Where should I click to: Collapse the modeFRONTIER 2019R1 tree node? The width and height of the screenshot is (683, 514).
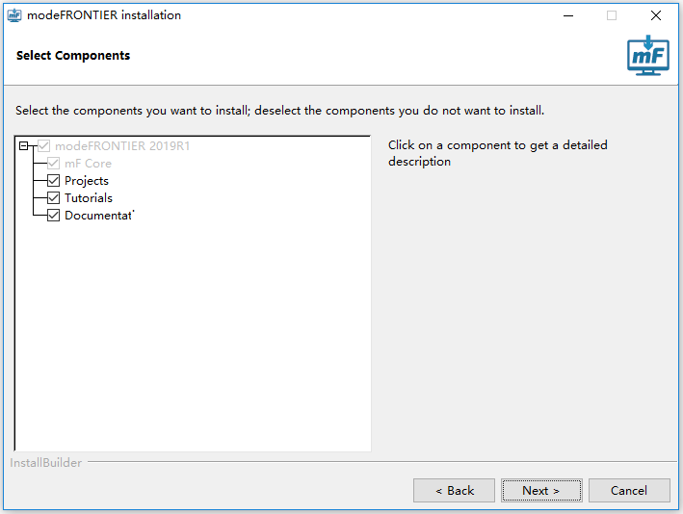(24, 145)
